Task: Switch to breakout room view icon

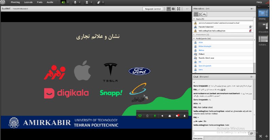Action: pos(200,14)
